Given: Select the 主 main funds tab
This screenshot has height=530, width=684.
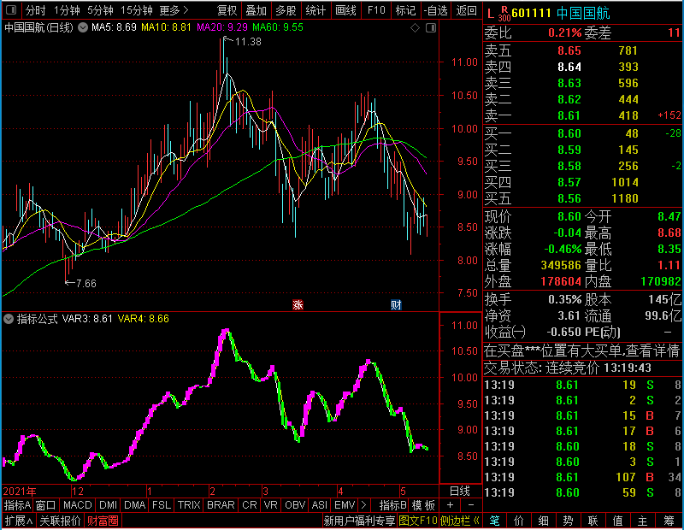Looking at the screenshot, I should (643, 521).
